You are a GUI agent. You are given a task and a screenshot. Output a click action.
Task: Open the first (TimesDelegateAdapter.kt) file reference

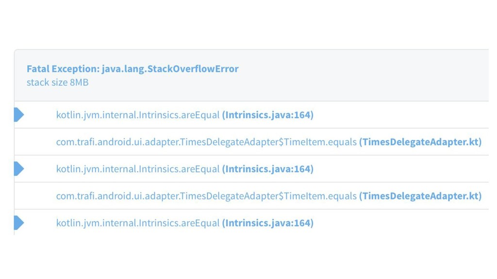point(420,142)
